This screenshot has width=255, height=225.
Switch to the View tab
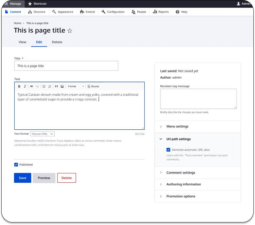point(22,42)
